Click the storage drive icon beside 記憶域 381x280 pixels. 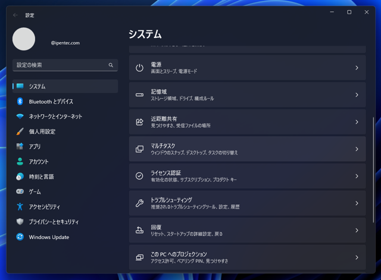click(x=139, y=95)
